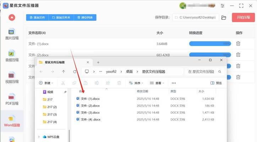Click the user avatar in compressor title bar
This screenshot has height=142, width=257.
click(182, 6)
